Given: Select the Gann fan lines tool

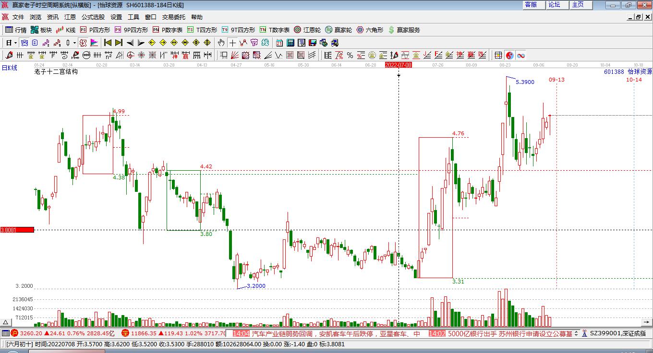Looking at the screenshot, I should (235, 55).
